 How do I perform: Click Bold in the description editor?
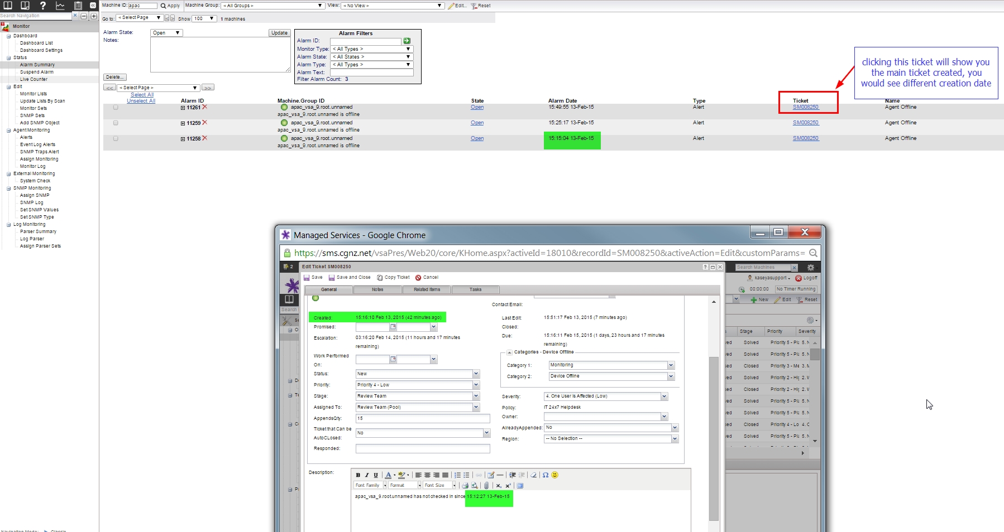pos(358,475)
